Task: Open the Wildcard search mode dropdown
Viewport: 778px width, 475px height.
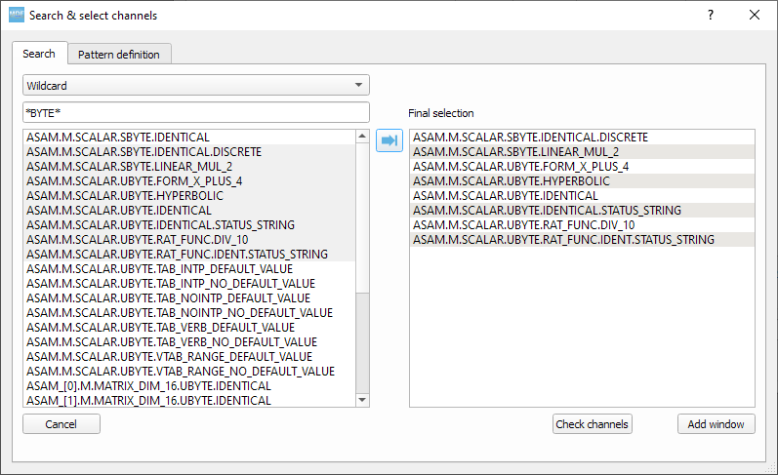Action: (x=196, y=85)
